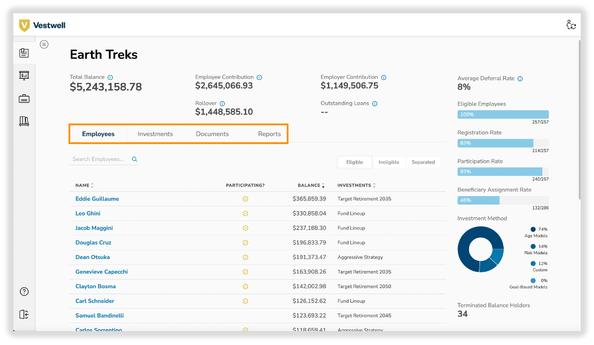Click Clayton Bosma's participating check icon
Screen dimensions: 594x345
(245, 287)
